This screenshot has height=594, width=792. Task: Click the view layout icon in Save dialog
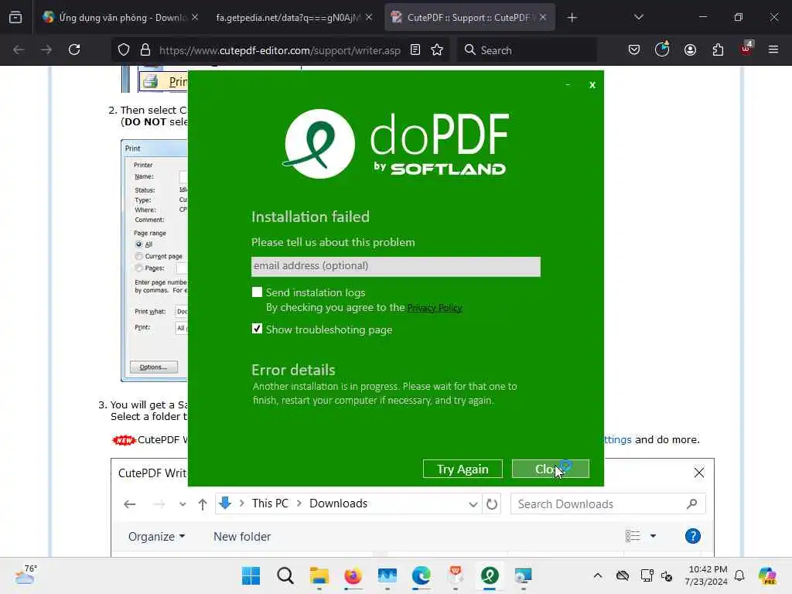(633, 536)
